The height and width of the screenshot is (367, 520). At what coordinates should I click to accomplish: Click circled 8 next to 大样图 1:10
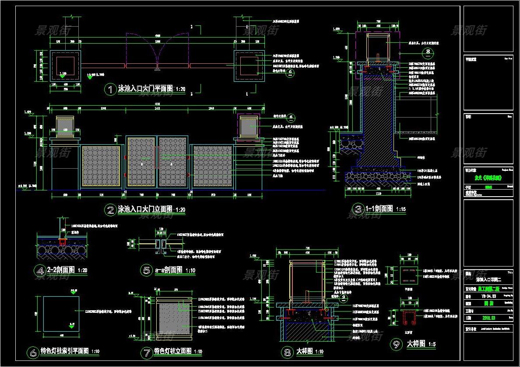coord(288,352)
